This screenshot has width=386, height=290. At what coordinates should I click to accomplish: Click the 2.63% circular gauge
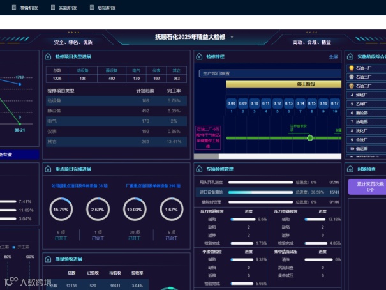point(98,210)
